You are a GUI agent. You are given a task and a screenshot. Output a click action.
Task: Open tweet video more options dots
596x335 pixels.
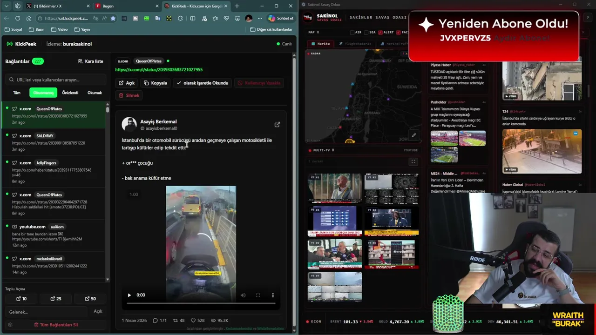(273, 295)
